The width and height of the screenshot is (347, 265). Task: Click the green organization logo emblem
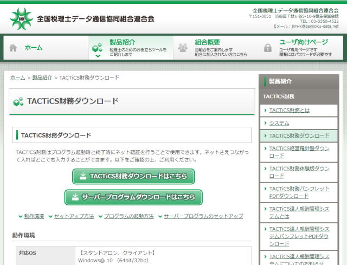click(22, 18)
